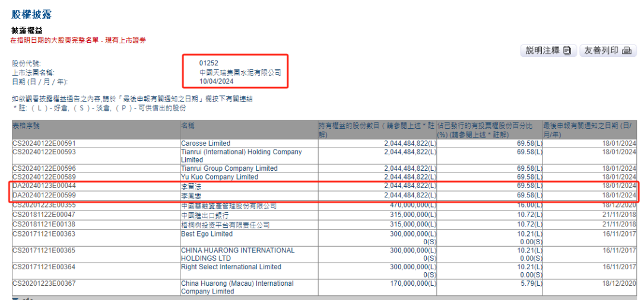641x300 pixels.
Task: Click the 披露權益 heading
Action: [27, 31]
